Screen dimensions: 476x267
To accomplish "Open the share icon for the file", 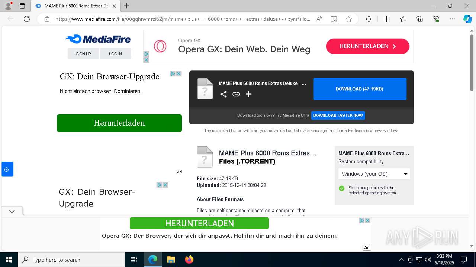I will 223,94.
